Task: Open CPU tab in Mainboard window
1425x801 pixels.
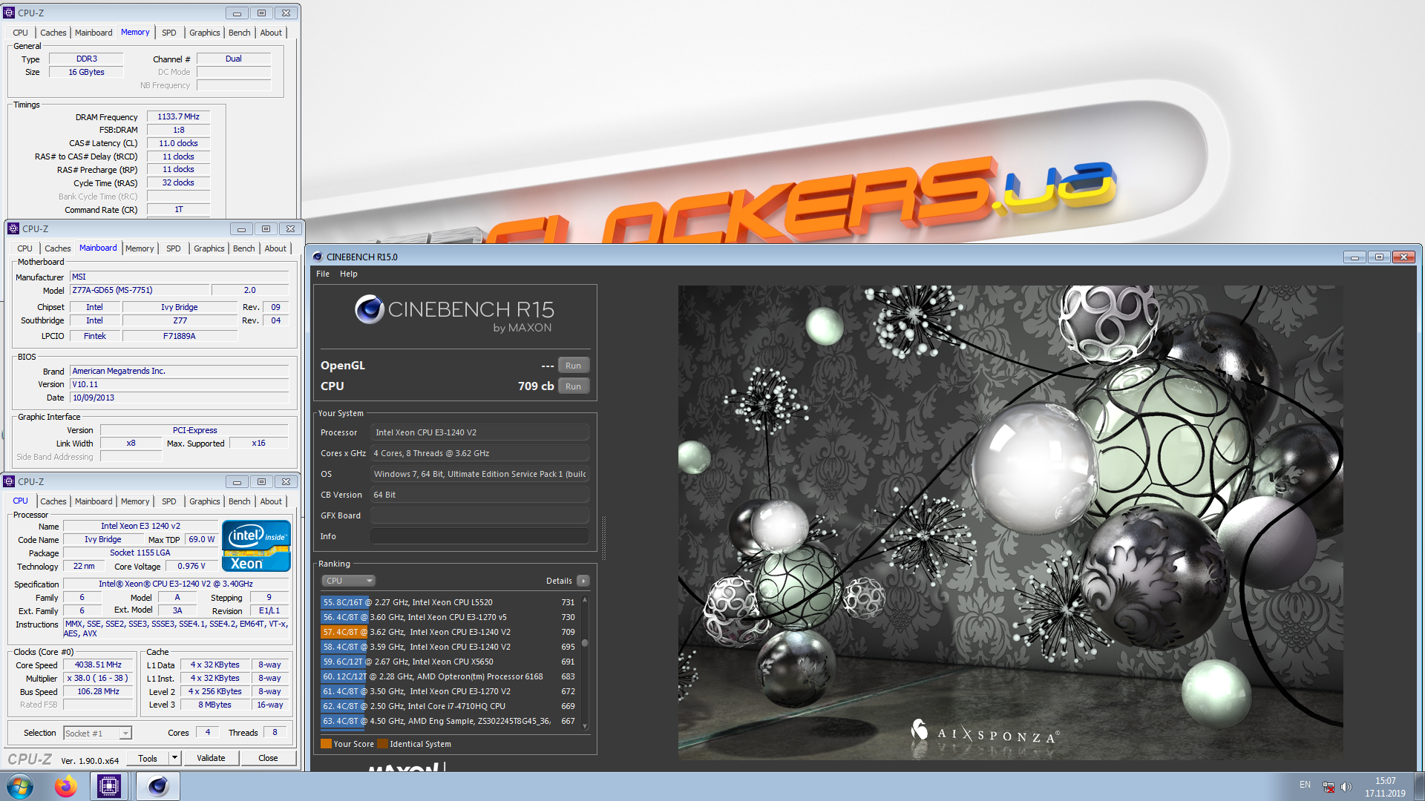Action: [24, 248]
